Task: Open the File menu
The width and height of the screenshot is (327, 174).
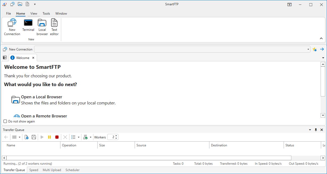Action: (9, 14)
